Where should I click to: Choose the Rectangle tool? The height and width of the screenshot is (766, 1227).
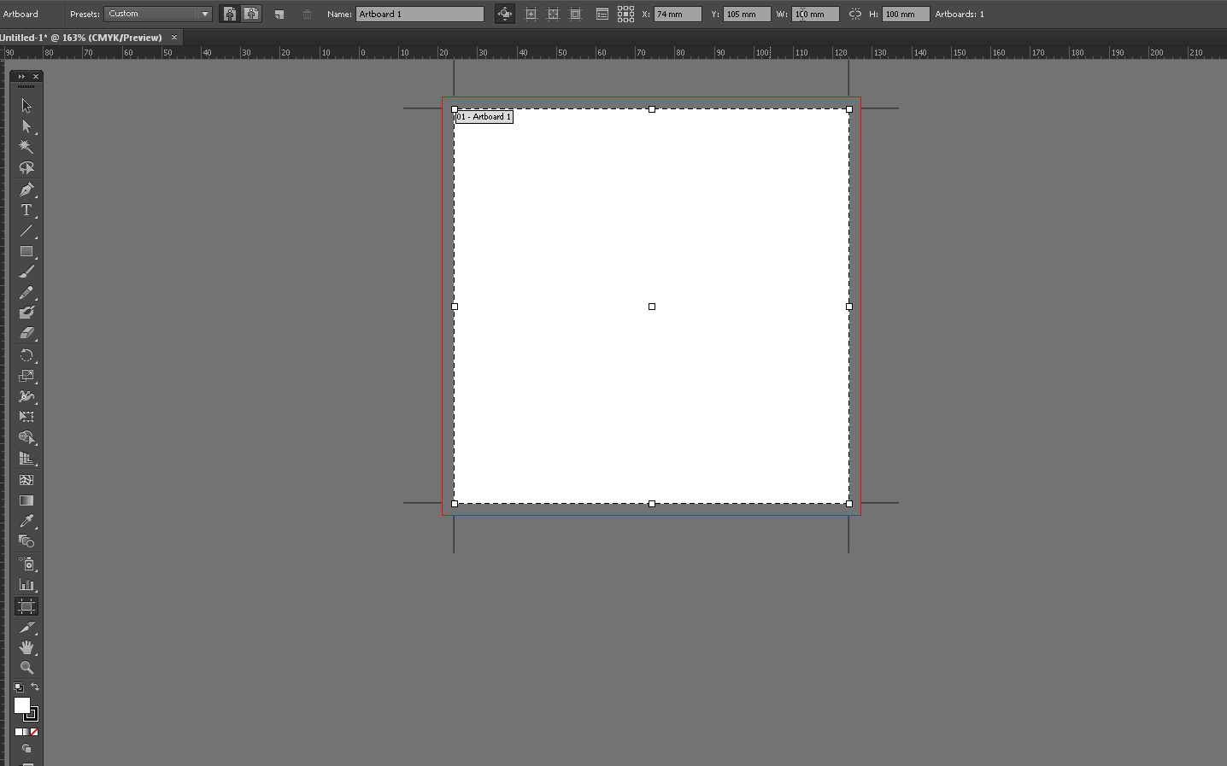26,252
